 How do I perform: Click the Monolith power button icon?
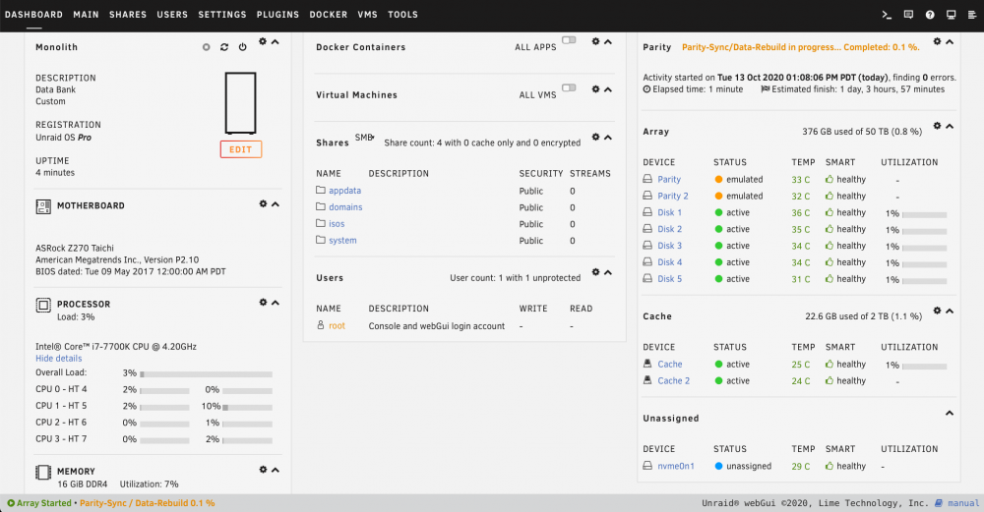(x=242, y=47)
